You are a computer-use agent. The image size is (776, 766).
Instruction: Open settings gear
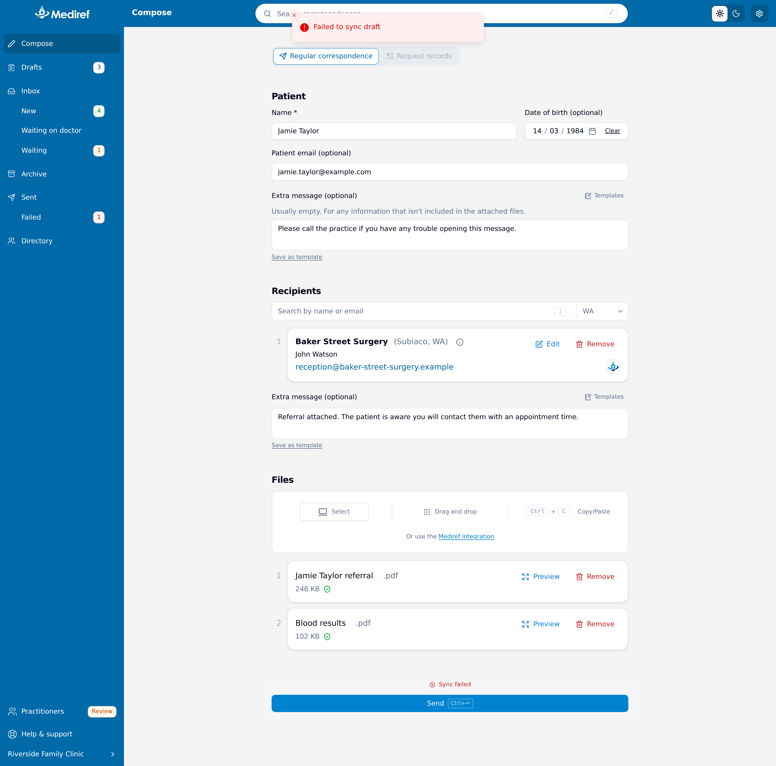pyautogui.click(x=759, y=14)
